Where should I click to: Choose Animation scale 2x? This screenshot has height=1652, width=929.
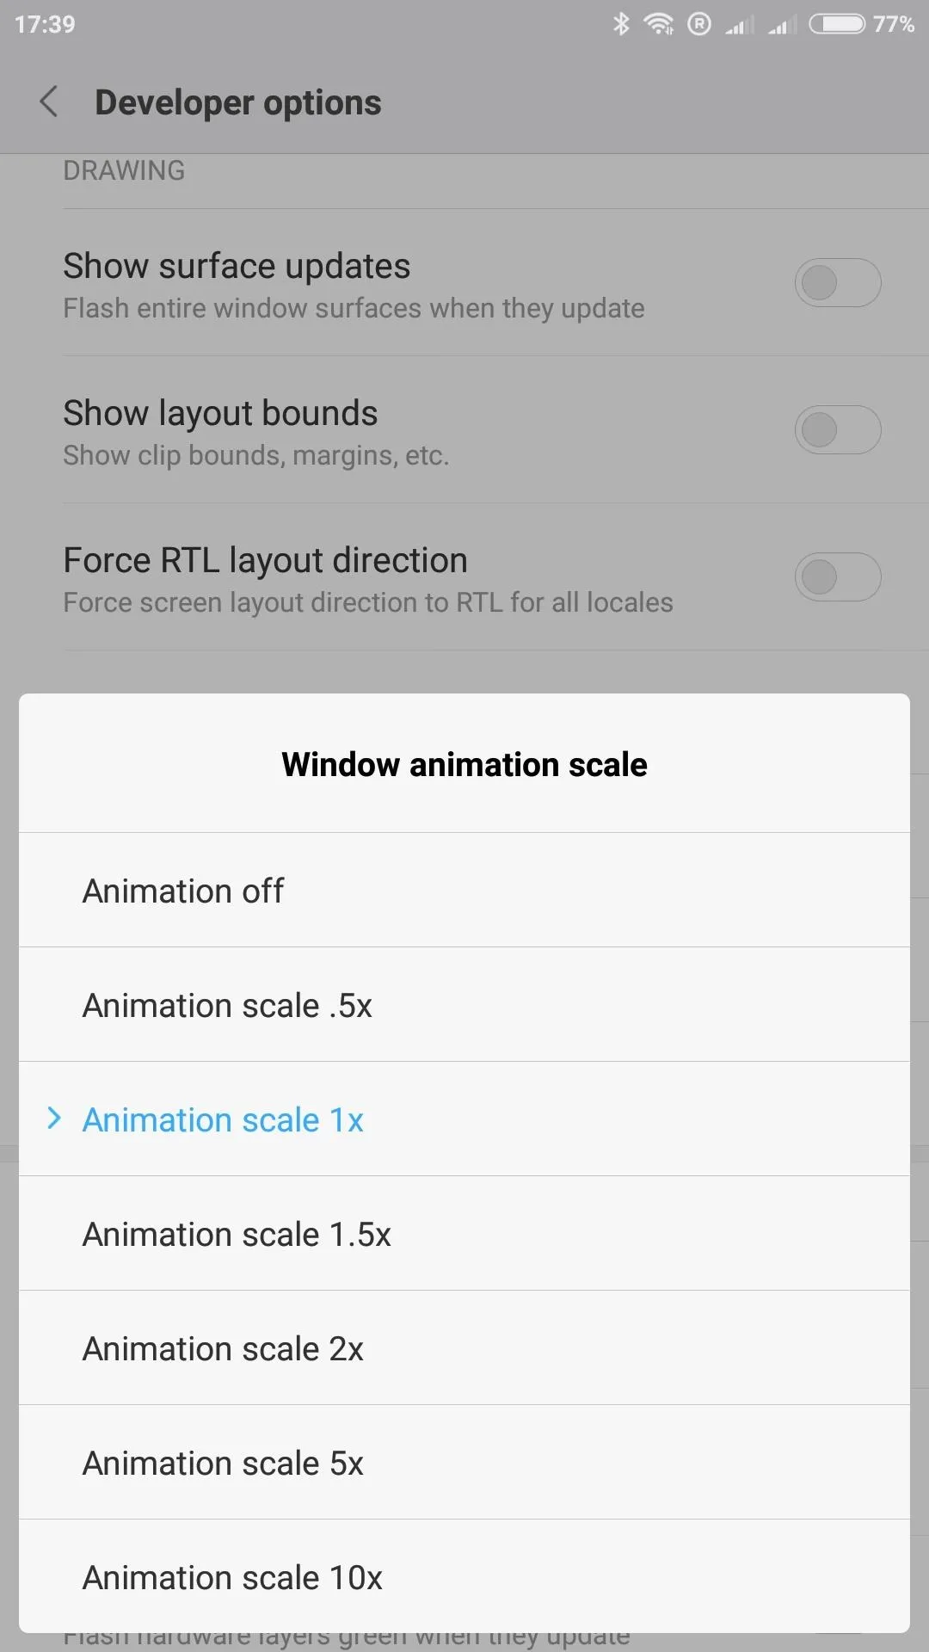tap(464, 1347)
